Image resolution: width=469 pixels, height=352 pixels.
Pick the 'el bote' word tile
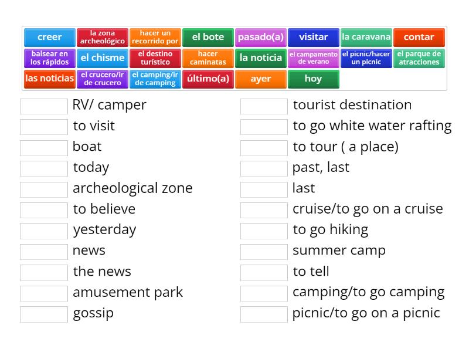(x=208, y=38)
